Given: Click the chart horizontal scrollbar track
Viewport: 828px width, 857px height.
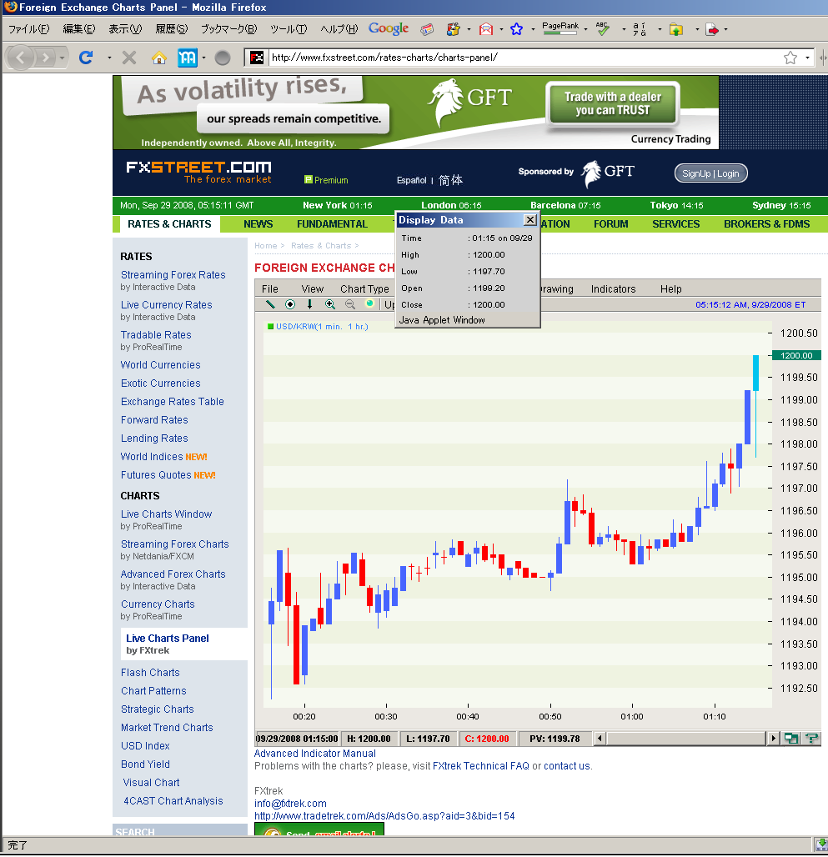Looking at the screenshot, I should [686, 739].
